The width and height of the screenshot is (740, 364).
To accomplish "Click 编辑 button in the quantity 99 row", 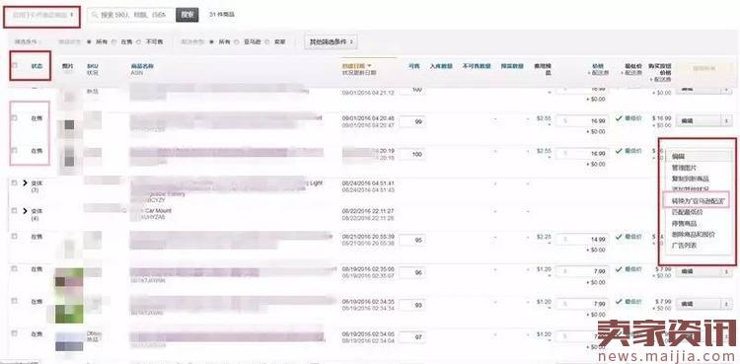I will click(x=699, y=121).
